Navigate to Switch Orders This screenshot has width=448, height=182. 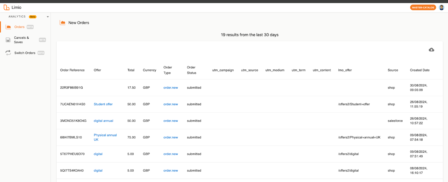click(x=25, y=53)
